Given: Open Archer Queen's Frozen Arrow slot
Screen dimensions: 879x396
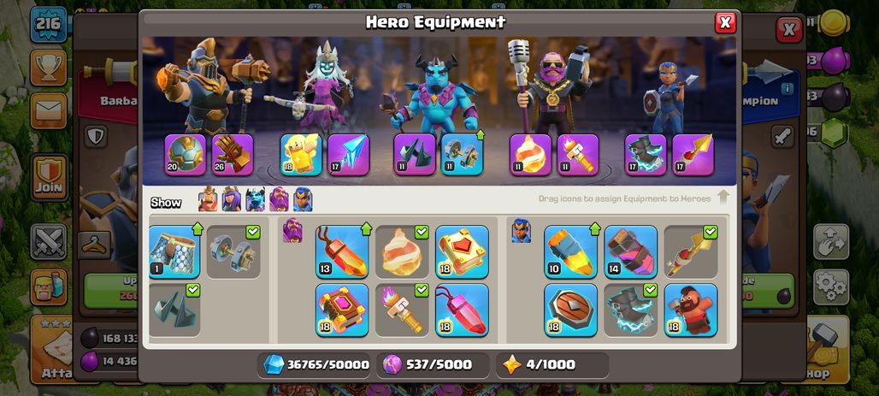Looking at the screenshot, I should pos(349,155).
